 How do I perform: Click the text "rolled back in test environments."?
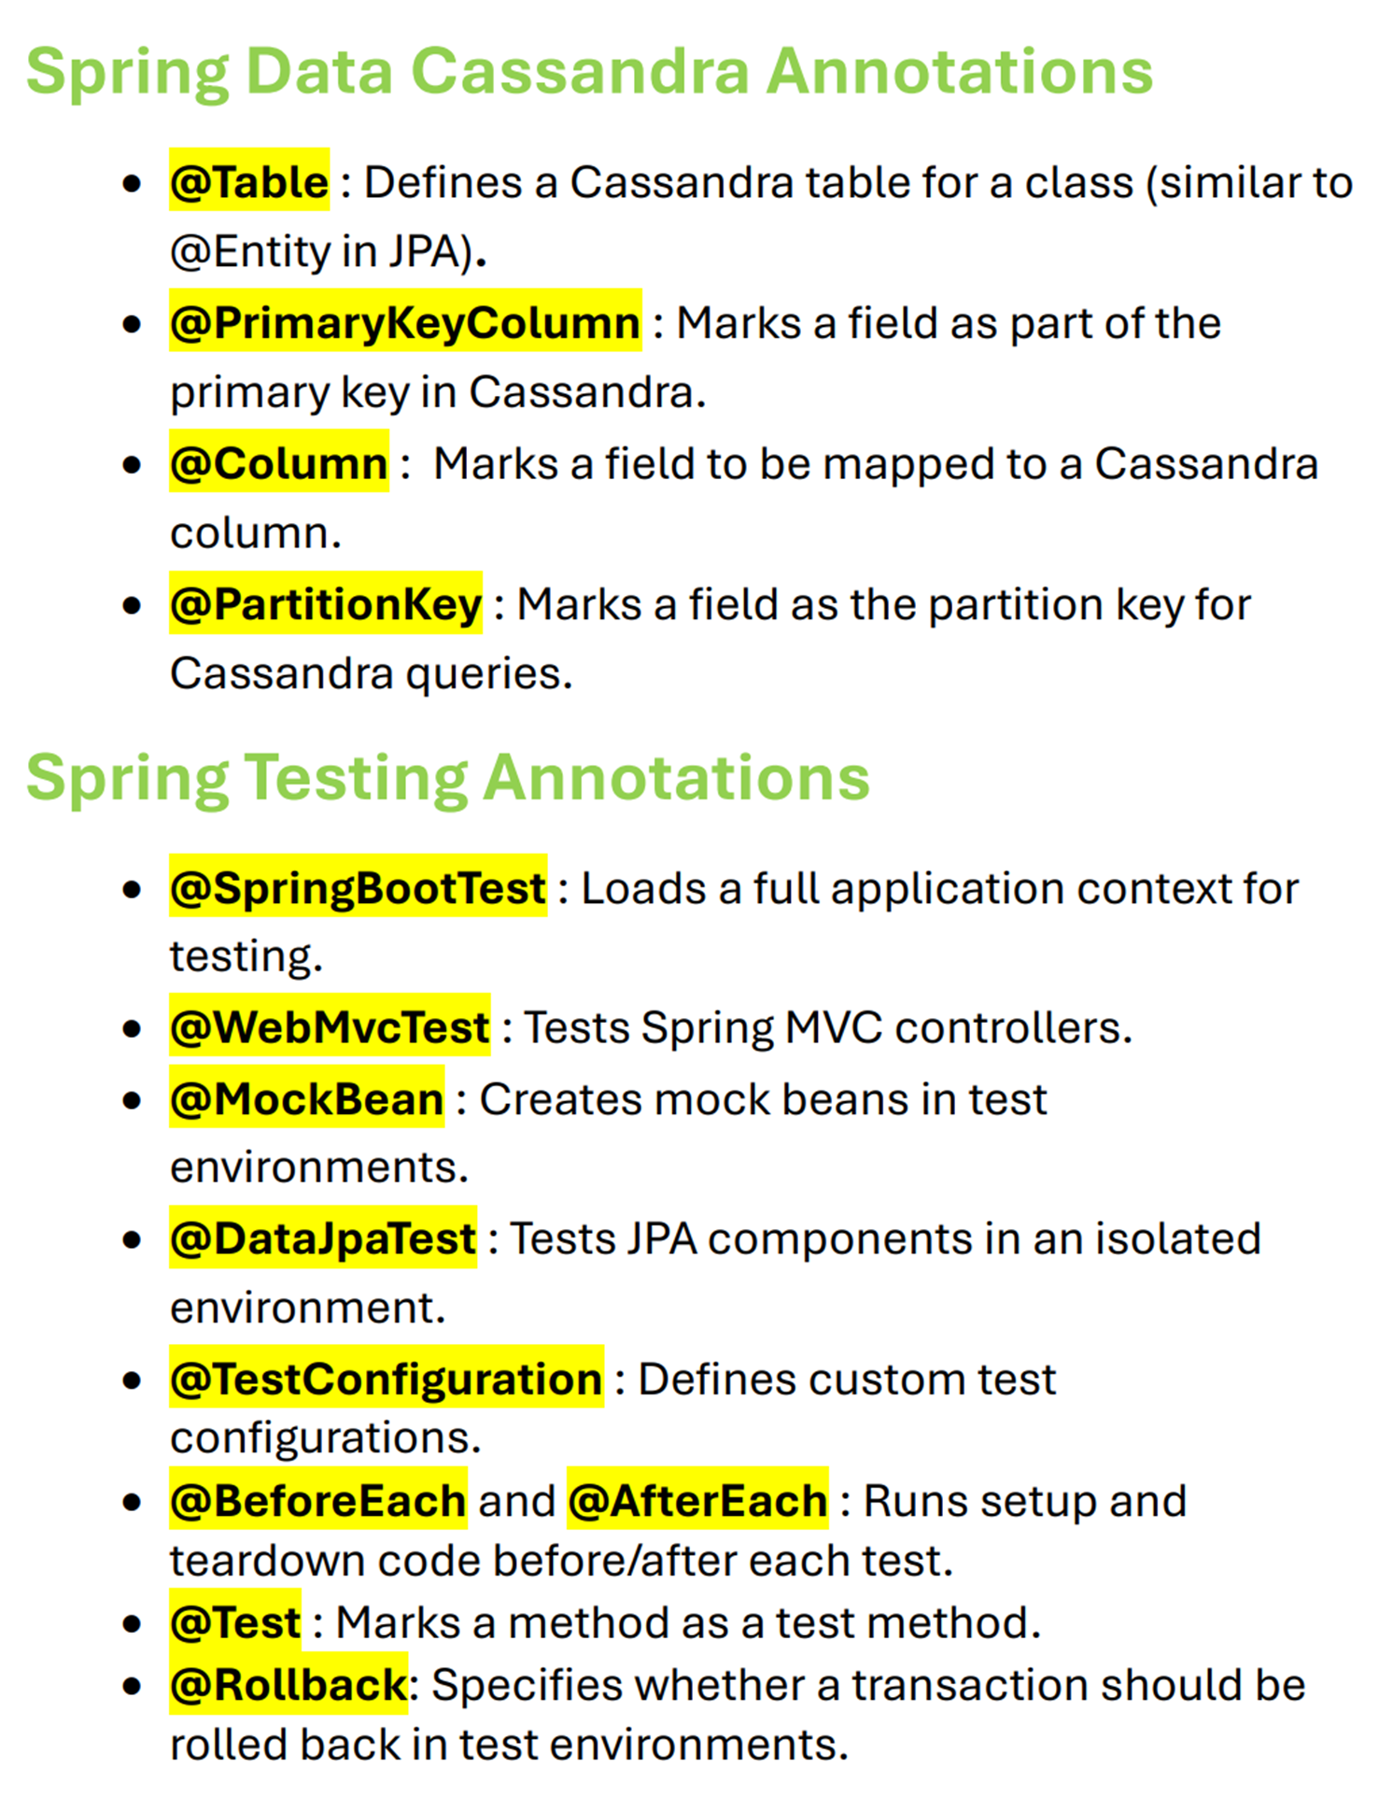pyautogui.click(x=509, y=1745)
